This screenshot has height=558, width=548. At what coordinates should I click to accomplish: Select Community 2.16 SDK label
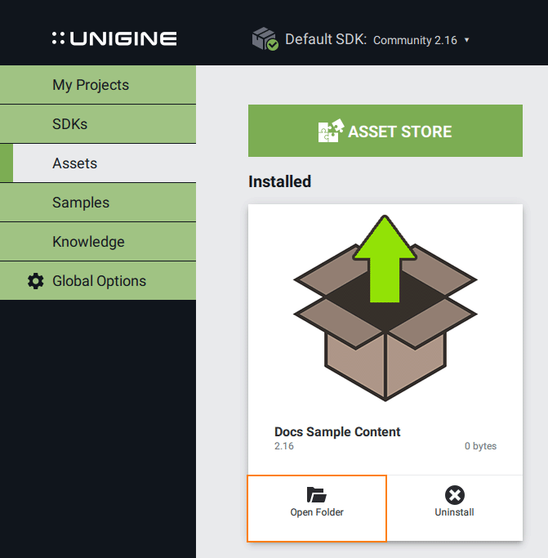point(415,40)
